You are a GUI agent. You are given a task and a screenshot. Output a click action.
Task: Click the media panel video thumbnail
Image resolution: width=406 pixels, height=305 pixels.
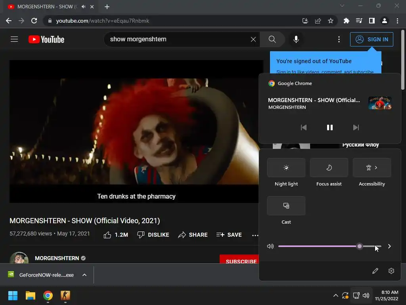[380, 103]
